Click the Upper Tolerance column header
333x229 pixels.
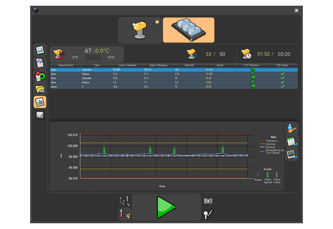click(158, 65)
